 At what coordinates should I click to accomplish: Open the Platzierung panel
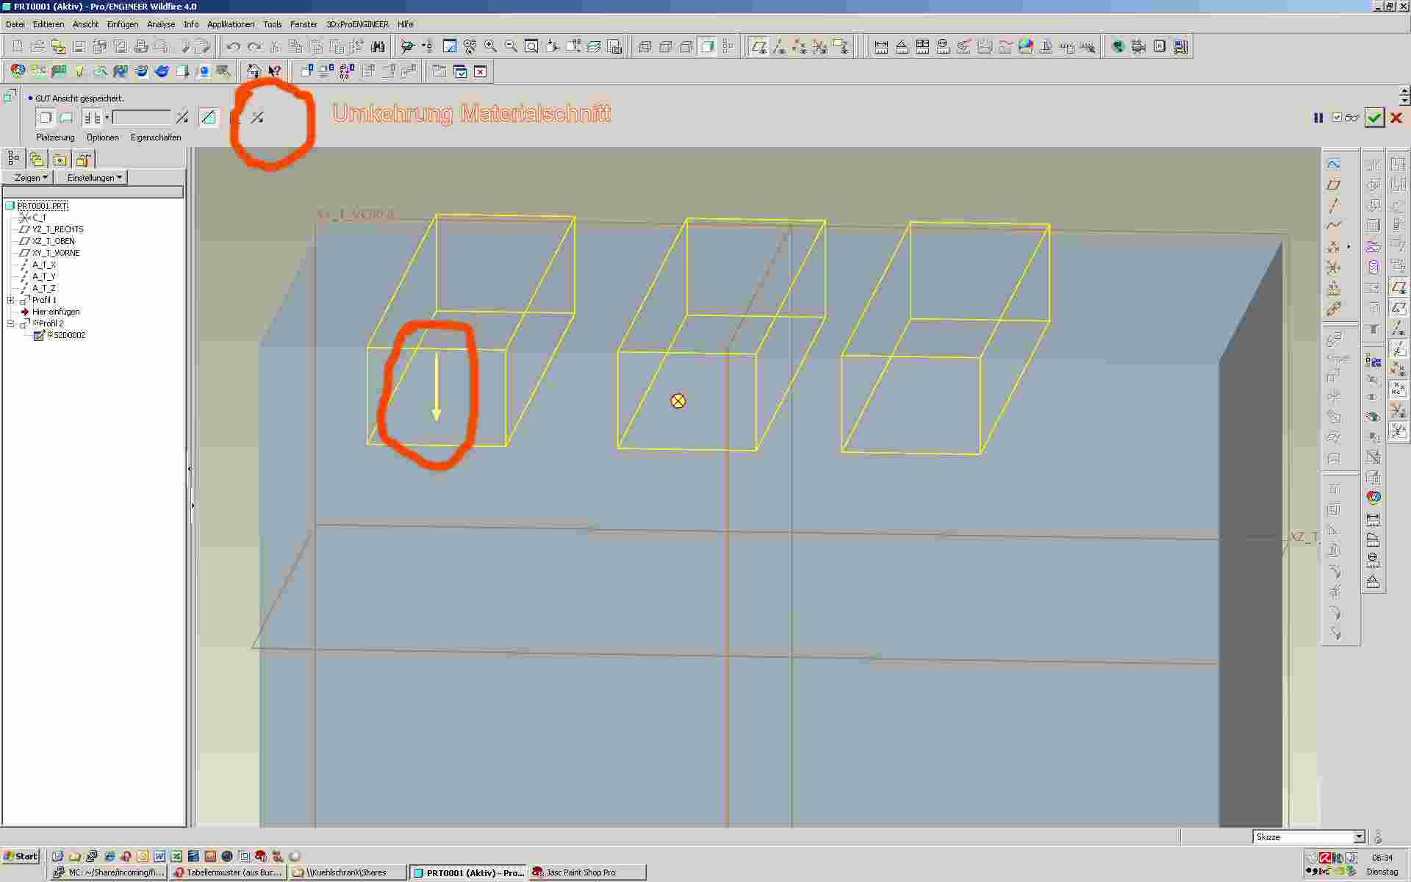click(x=55, y=137)
